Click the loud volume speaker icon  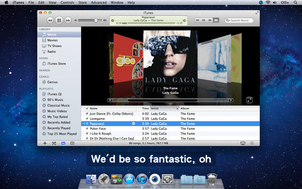tap(105, 20)
